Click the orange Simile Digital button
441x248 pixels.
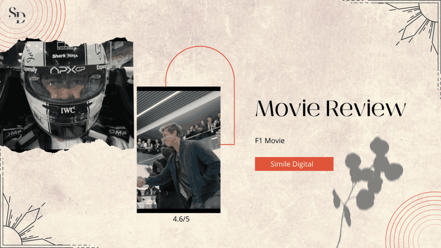(x=294, y=164)
